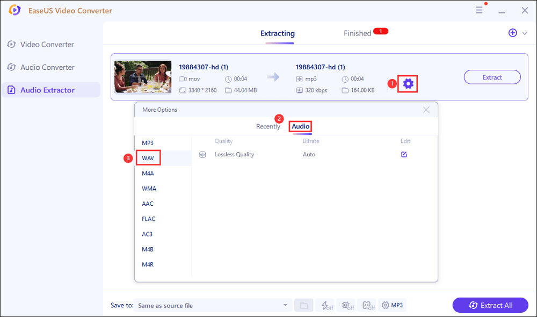The image size is (537, 317).
Task: Switch to the Finished tab
Action: pos(357,34)
